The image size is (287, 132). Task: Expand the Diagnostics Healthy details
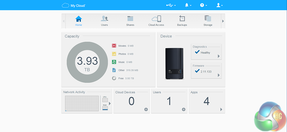click(x=219, y=56)
